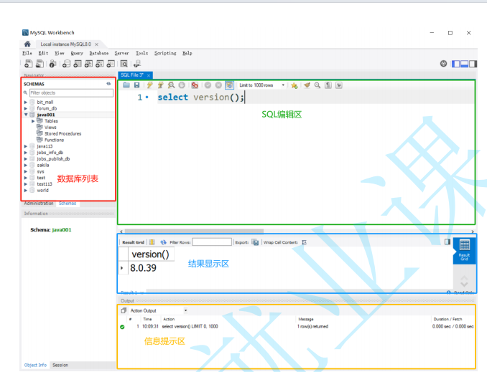Open find panel magnifier in editor toolbar
487x372 pixels.
[317, 85]
